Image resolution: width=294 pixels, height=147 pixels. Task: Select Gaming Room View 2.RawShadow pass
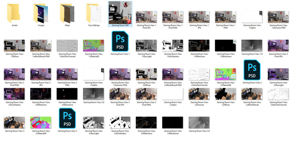(x=14, y=94)
